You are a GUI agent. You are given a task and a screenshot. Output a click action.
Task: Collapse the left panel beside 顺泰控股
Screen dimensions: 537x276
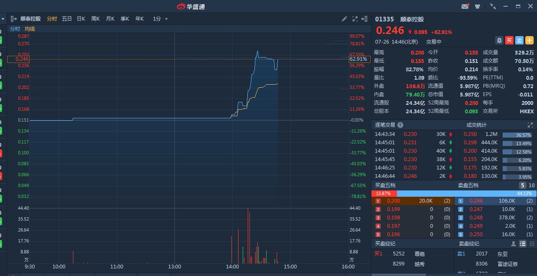[x=14, y=19]
